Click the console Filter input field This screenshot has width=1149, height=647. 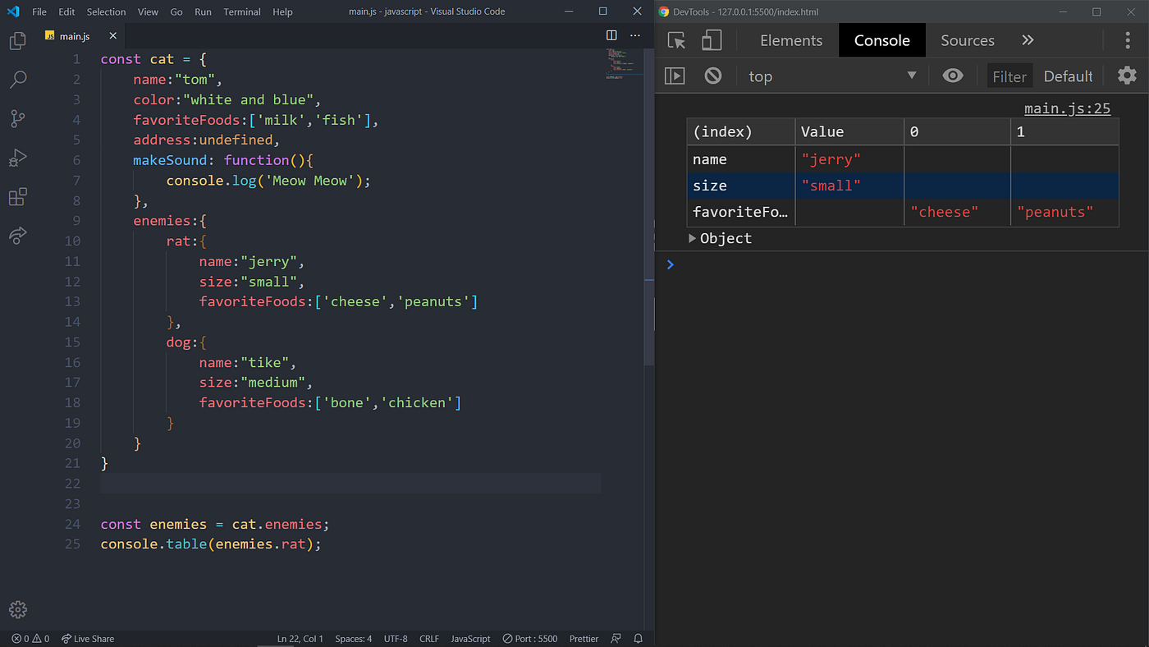1009,76
